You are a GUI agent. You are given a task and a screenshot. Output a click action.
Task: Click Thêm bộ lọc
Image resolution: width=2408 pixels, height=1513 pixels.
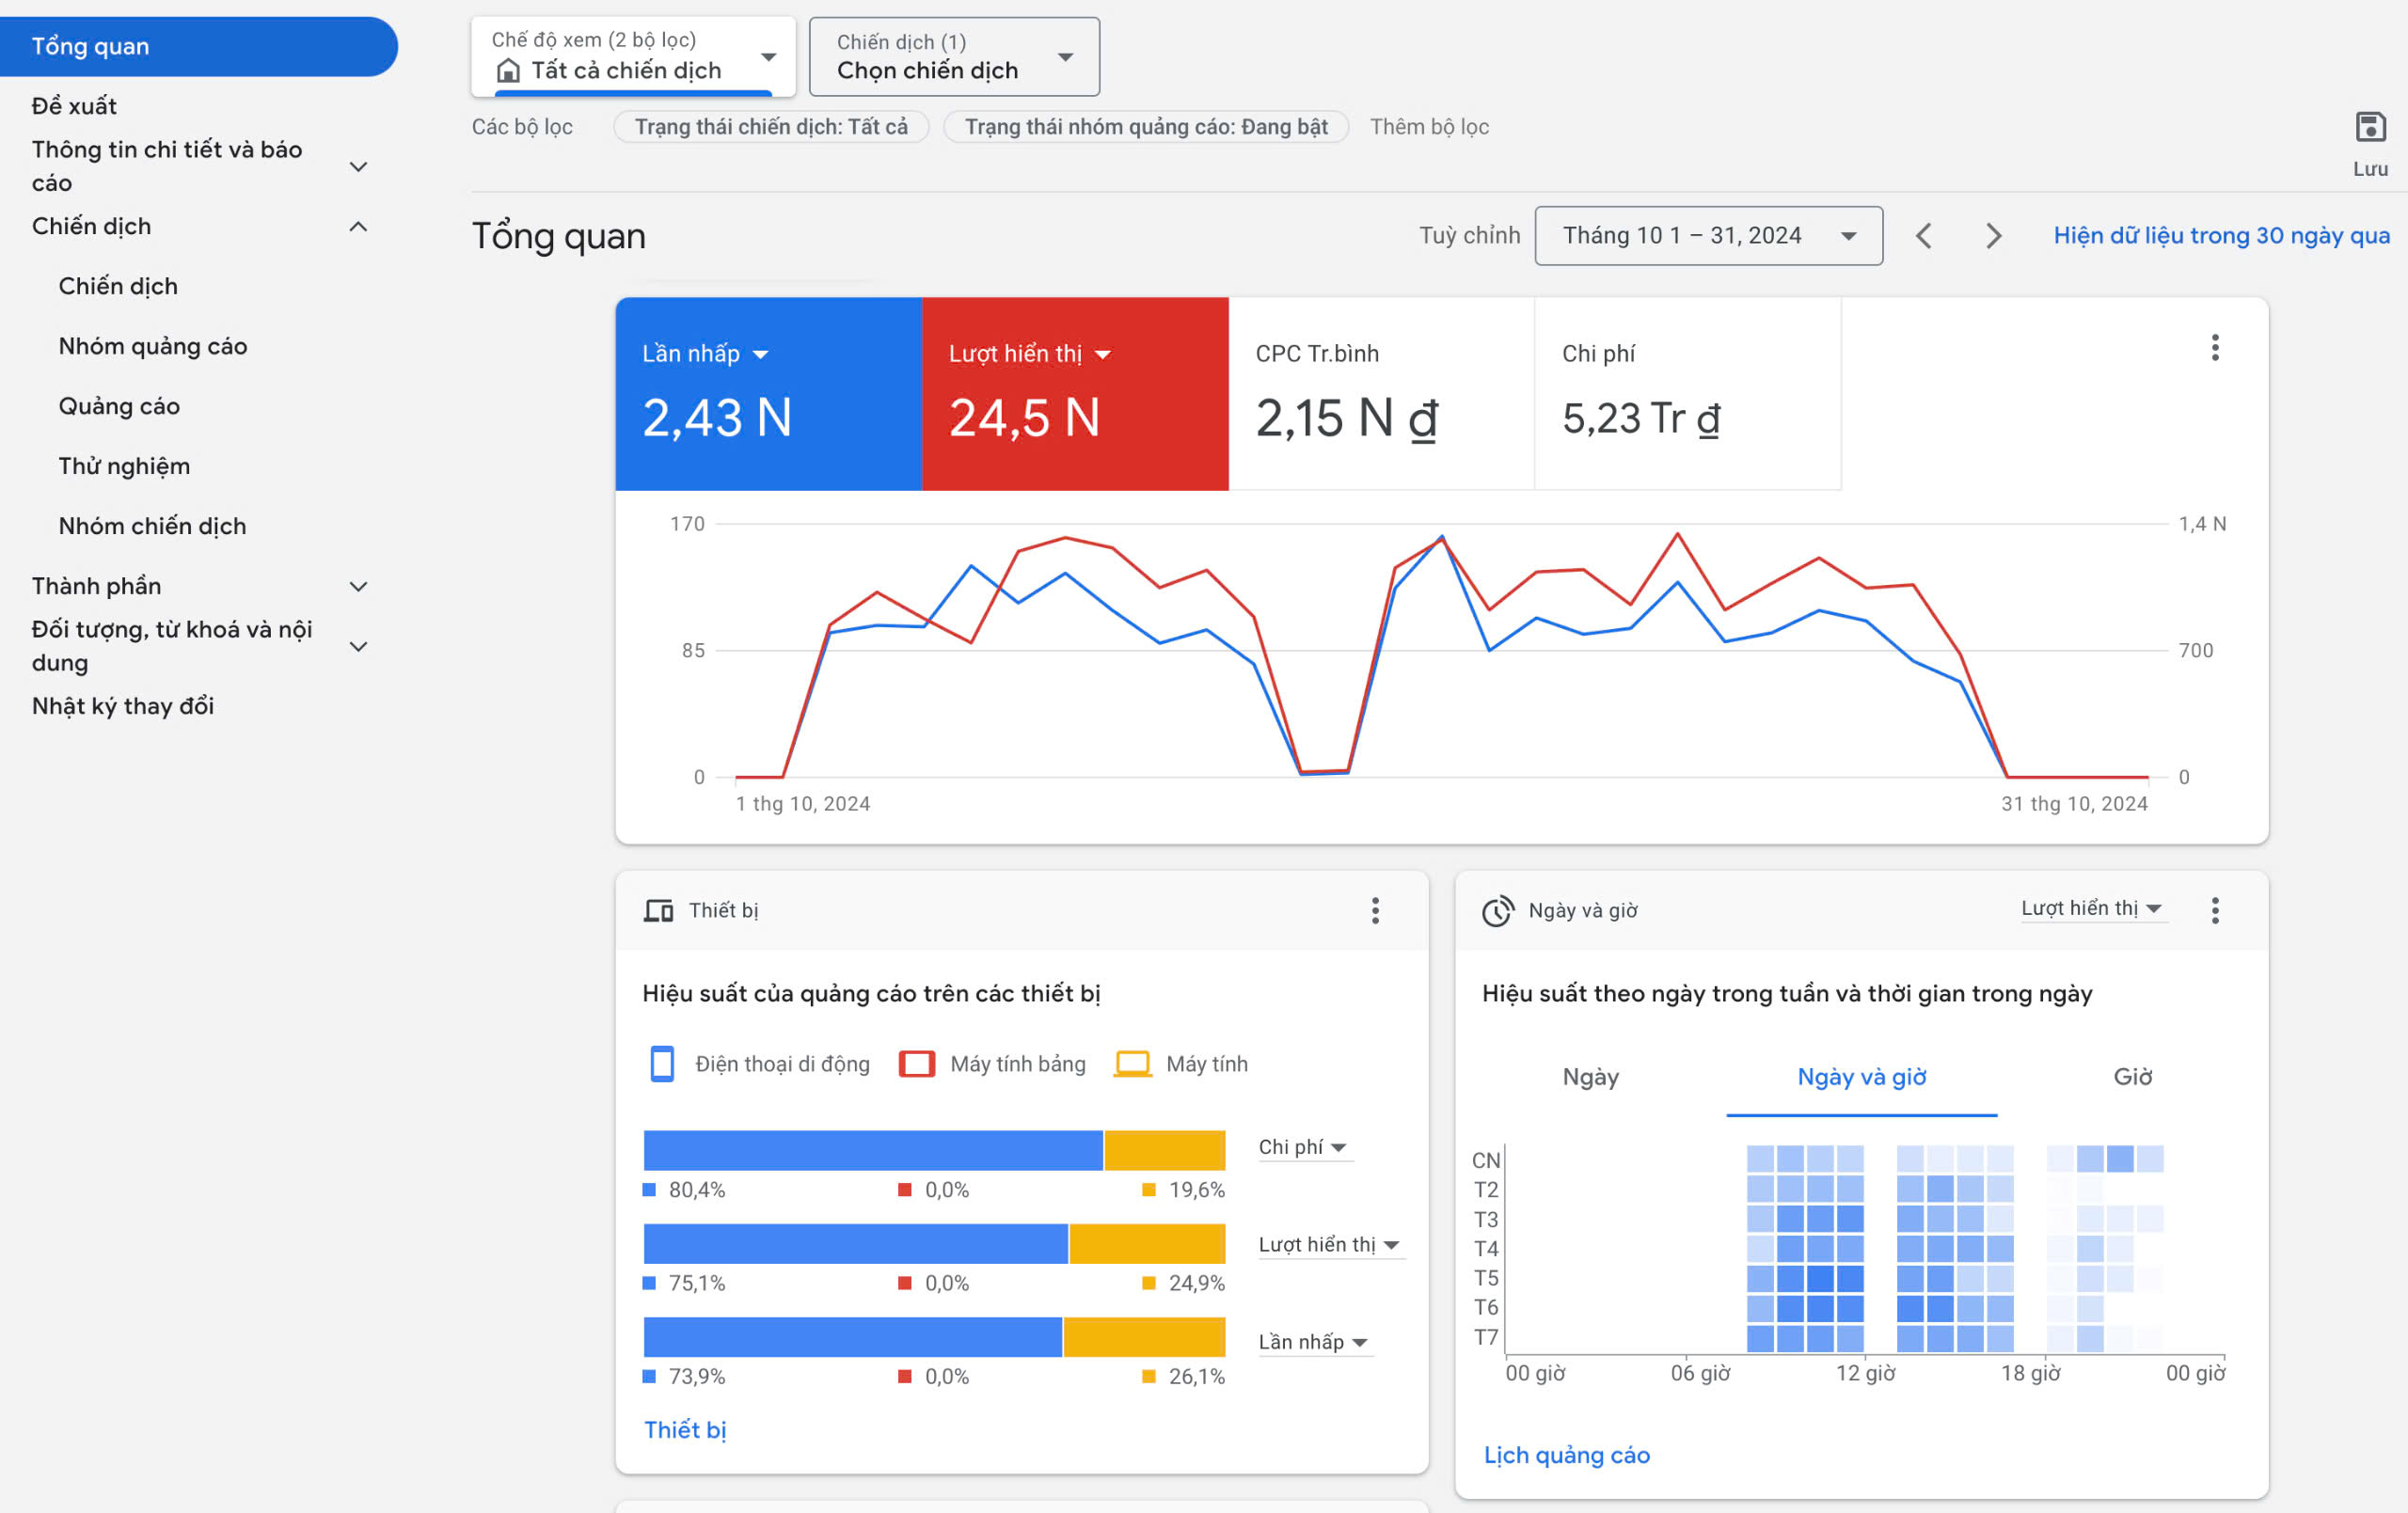1429,127
